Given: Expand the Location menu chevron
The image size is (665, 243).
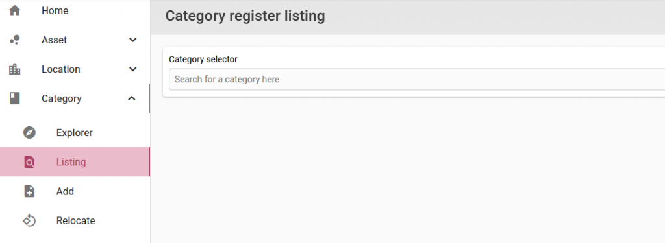Looking at the screenshot, I should 132,69.
